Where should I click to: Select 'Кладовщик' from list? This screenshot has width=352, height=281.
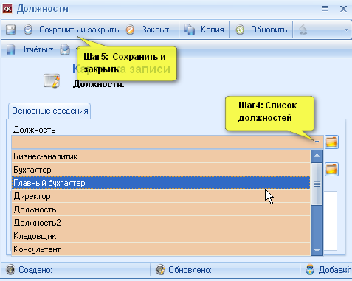pos(161,236)
